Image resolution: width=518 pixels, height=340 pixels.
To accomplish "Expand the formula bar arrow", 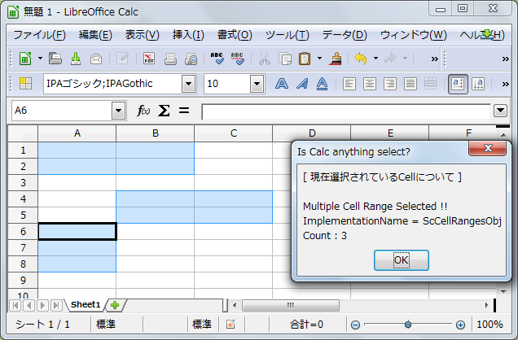I will tap(500, 111).
